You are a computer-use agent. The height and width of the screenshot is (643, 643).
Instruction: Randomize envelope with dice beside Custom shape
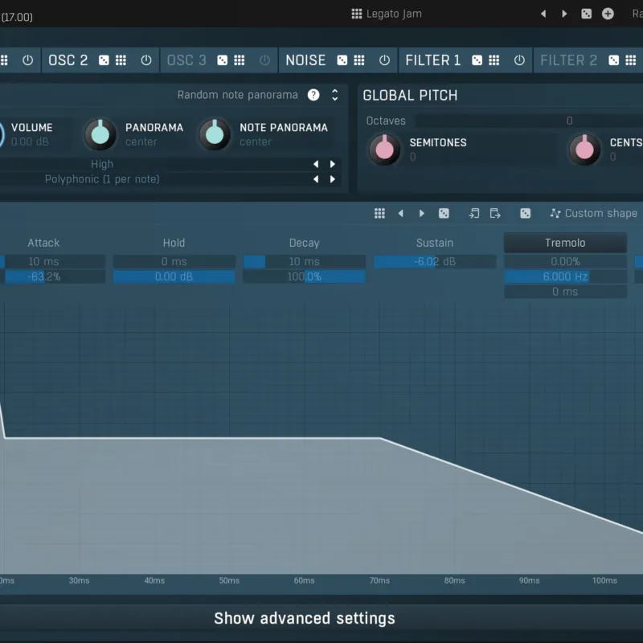click(526, 213)
